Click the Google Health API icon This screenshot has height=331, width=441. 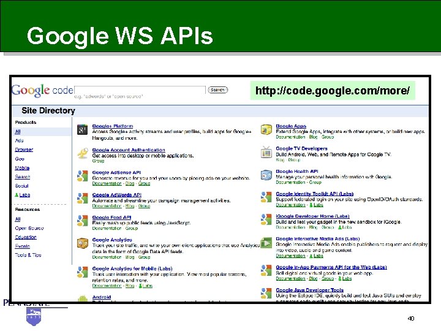tap(266, 175)
